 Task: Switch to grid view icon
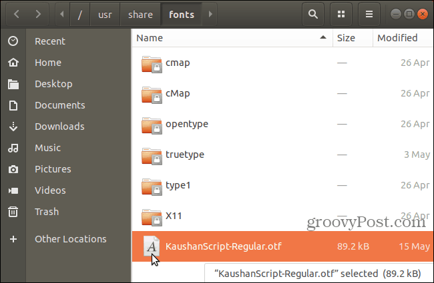pos(341,14)
